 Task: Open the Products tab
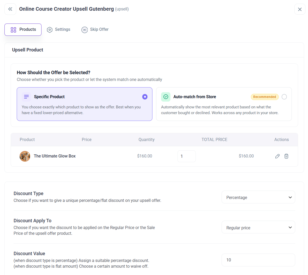[x=23, y=30]
